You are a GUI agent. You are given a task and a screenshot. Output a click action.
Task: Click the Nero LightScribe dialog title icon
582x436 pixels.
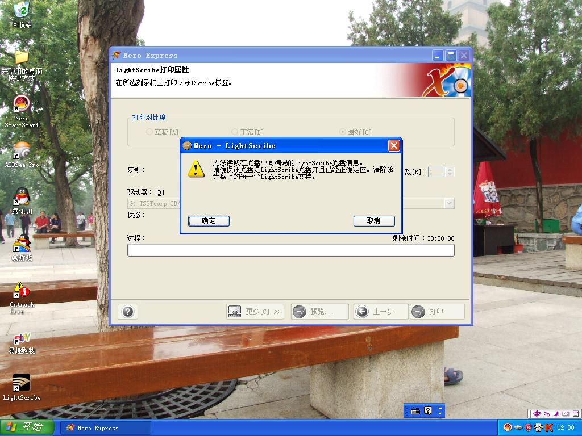point(186,146)
